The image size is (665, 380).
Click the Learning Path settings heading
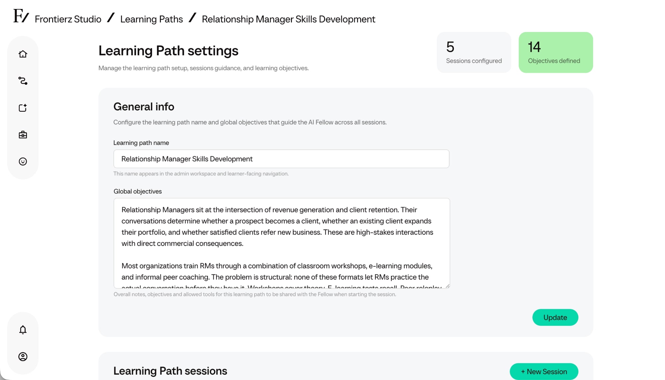coord(168,51)
